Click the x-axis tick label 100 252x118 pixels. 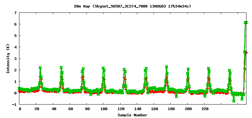(x=104, y=109)
